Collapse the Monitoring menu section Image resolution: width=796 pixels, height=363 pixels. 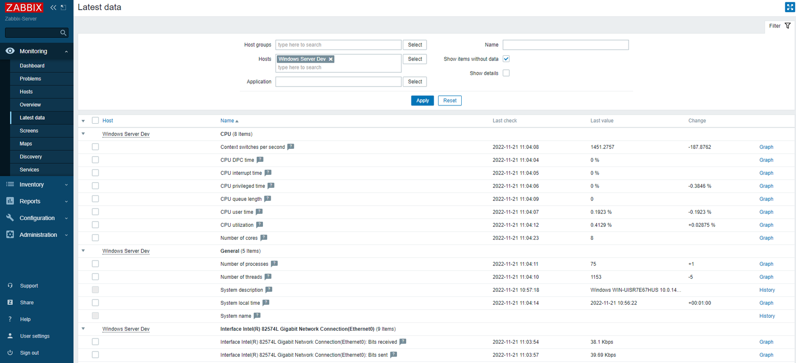click(37, 51)
